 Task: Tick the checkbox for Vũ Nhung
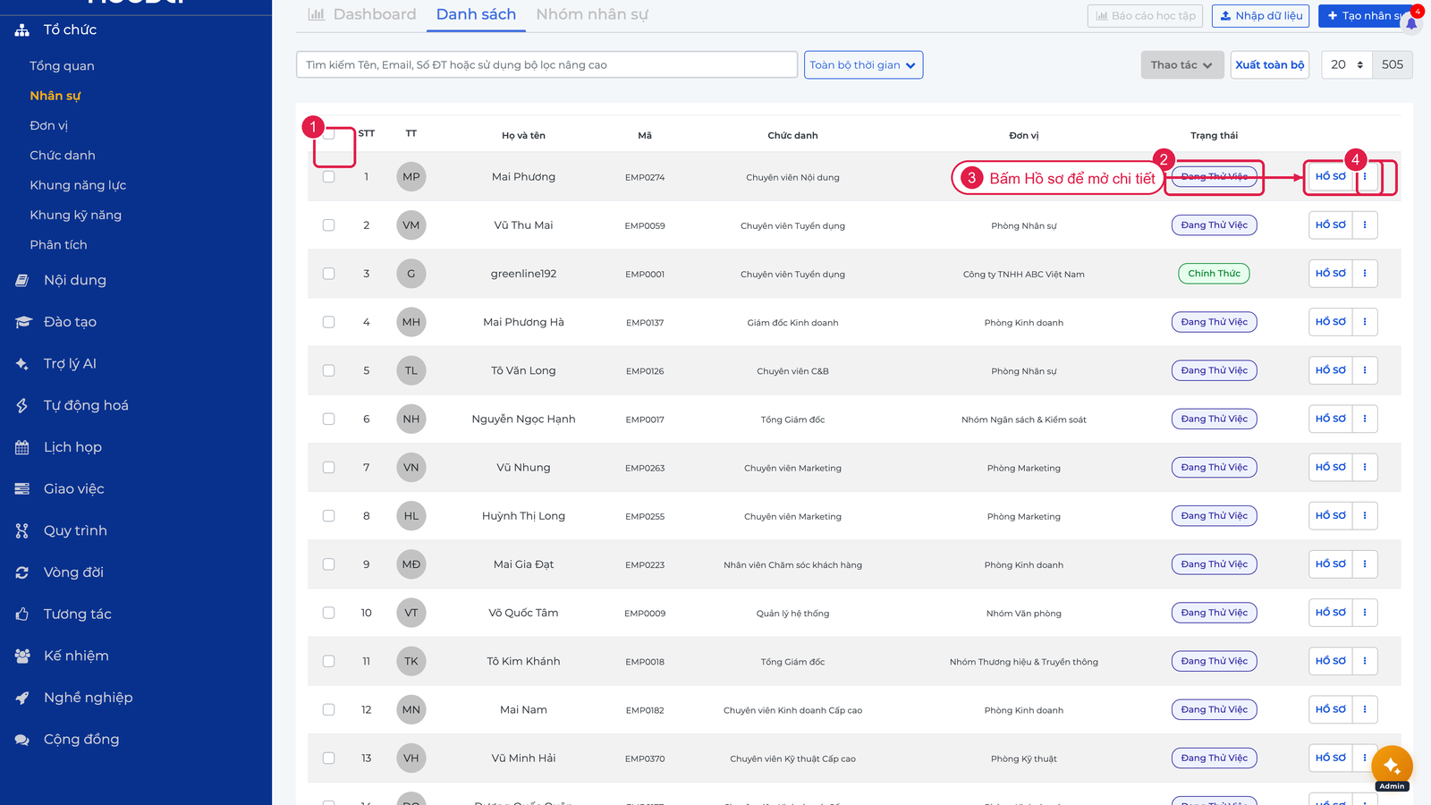pos(329,467)
